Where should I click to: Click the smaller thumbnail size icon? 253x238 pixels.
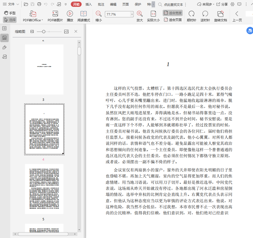(x=32, y=32)
